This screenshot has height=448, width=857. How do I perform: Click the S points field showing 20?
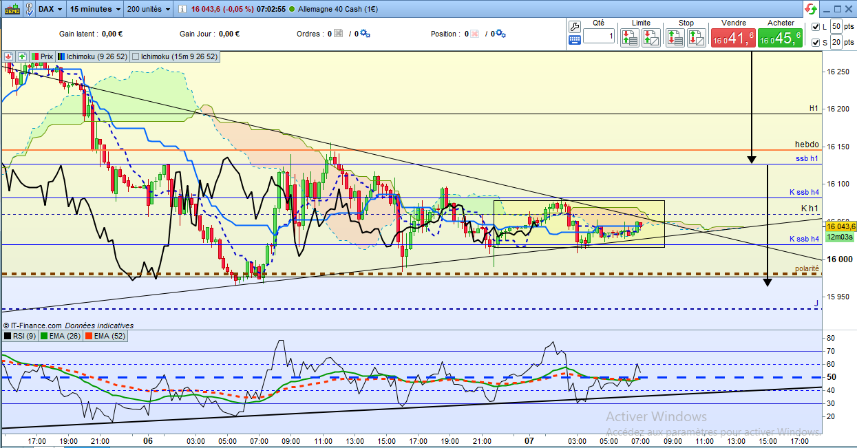pos(836,42)
